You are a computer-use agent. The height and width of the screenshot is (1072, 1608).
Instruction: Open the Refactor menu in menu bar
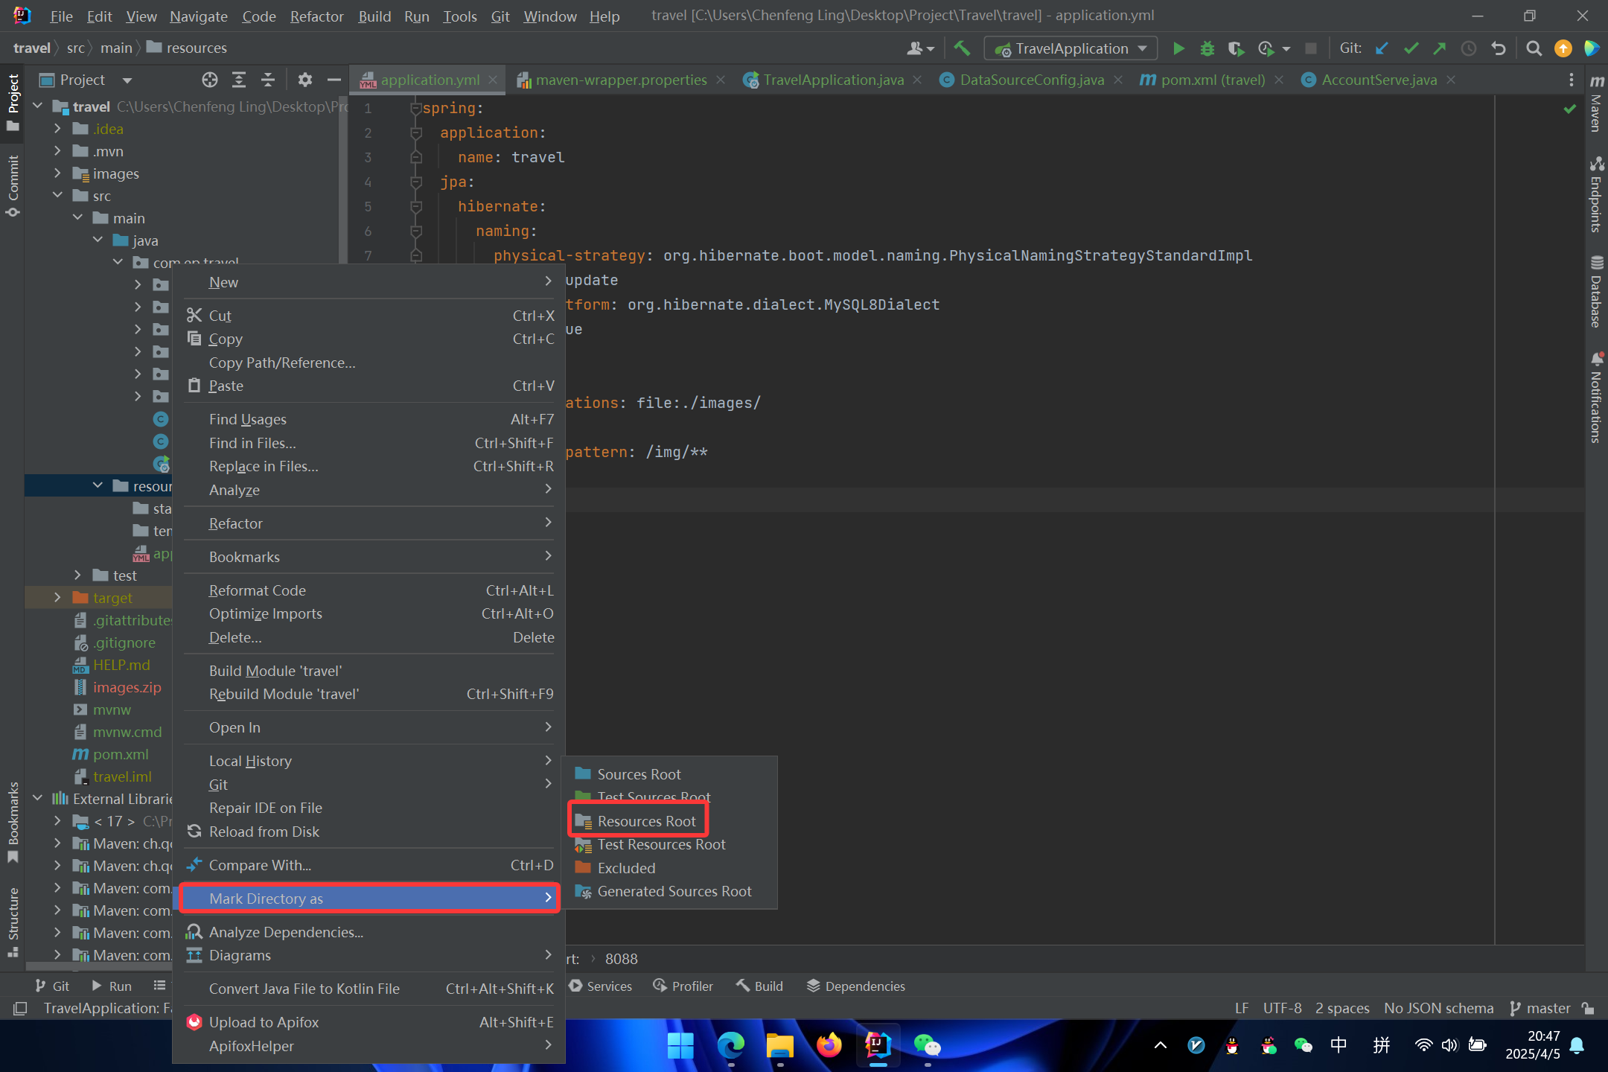tap(316, 16)
